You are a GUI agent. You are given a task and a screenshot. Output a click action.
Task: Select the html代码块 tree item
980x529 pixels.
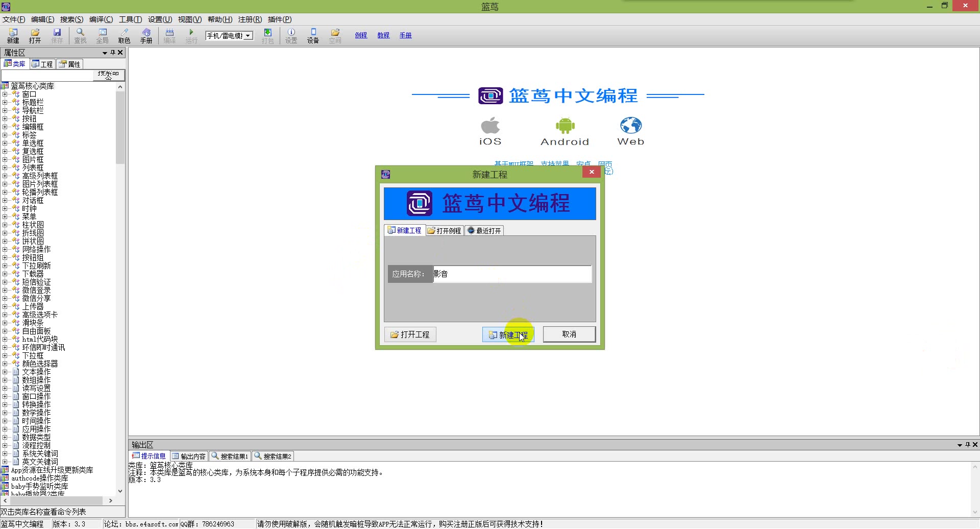[40, 340]
